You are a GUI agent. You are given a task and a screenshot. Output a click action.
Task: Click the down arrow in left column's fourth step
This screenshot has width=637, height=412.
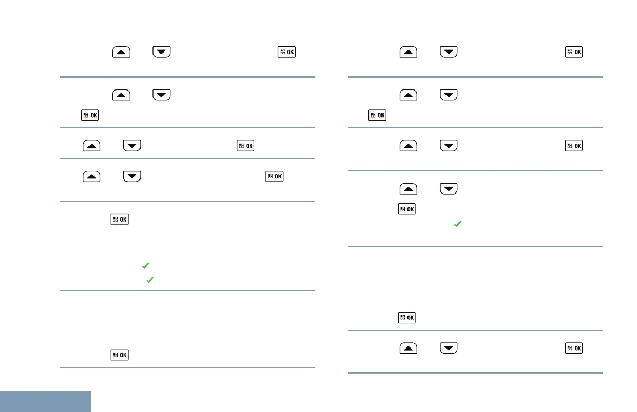132,176
